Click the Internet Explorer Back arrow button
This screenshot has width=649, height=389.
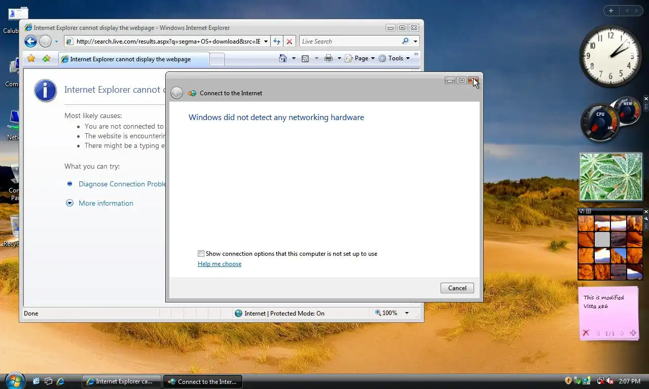pos(30,42)
